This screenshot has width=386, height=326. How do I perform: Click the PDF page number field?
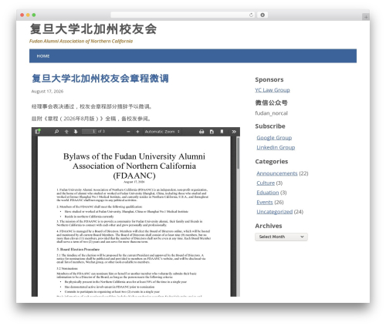click(x=89, y=131)
